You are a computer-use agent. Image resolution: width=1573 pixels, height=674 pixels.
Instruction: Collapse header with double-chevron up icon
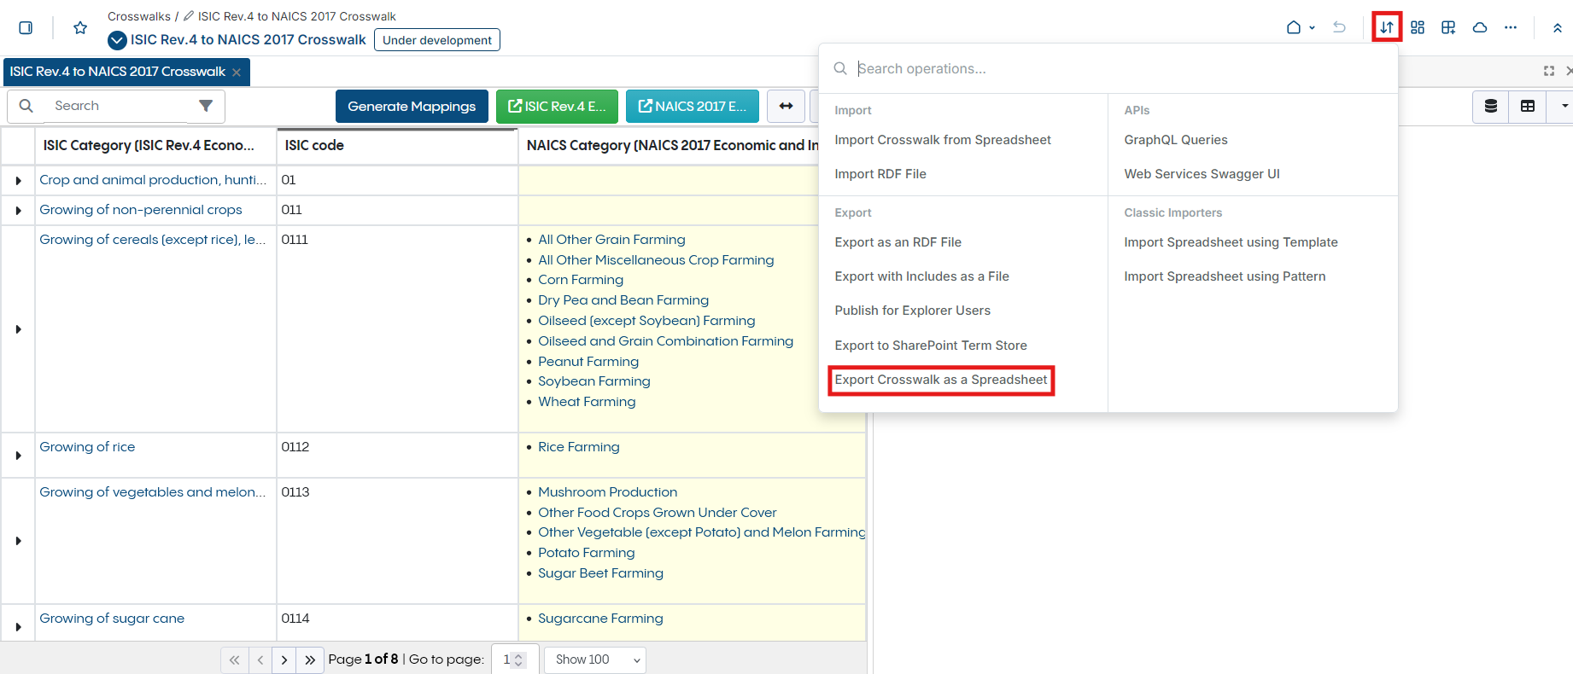tap(1558, 28)
